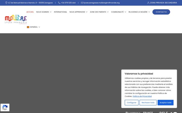182x113 pixels.
Task: Click the Contacto button
Action: (161, 12)
